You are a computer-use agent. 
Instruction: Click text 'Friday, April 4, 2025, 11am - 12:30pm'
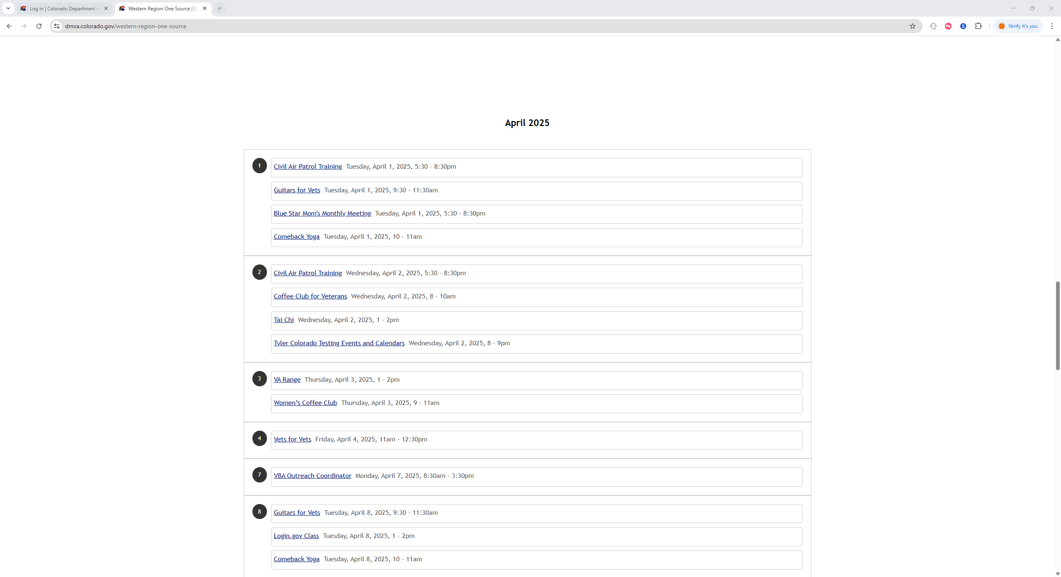click(371, 439)
